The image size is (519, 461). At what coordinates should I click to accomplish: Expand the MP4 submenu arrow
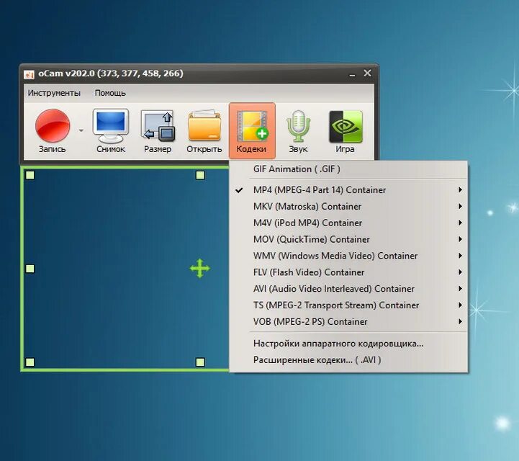460,189
